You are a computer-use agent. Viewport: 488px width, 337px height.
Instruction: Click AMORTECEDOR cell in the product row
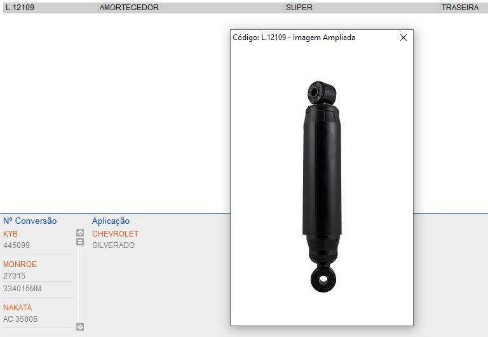coord(129,8)
